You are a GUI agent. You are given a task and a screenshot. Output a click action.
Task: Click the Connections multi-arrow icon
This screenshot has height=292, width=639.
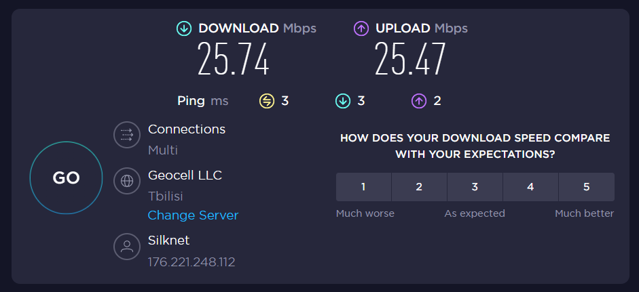coord(126,135)
